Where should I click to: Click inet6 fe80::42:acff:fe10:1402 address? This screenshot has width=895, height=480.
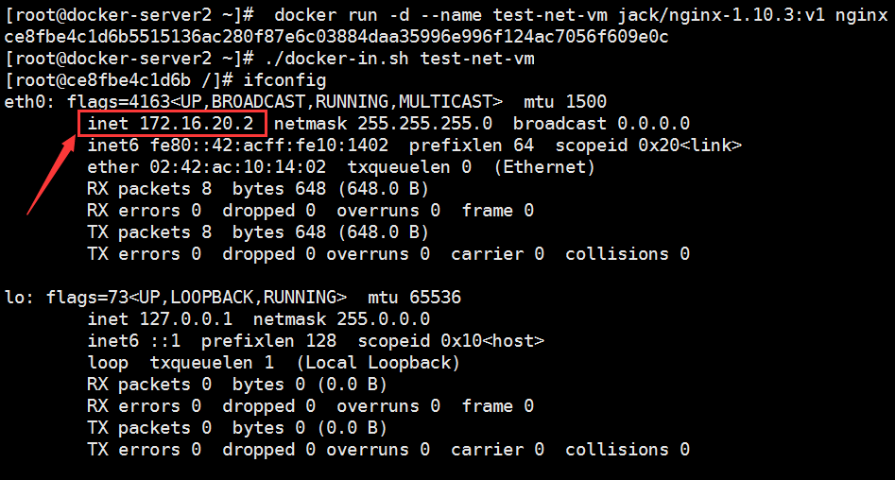tap(238, 145)
